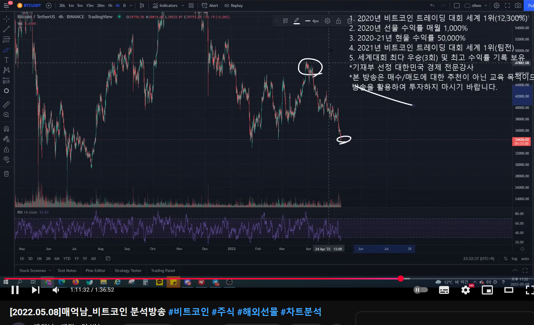Image resolution: width=534 pixels, height=325 pixels.
Task: Select the ruler measure tool
Action: click(6, 105)
